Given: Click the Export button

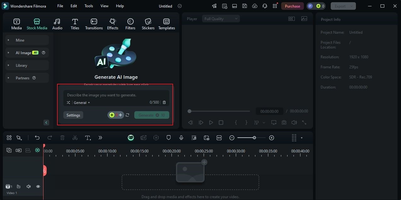Looking at the screenshot, I should coord(340,6).
